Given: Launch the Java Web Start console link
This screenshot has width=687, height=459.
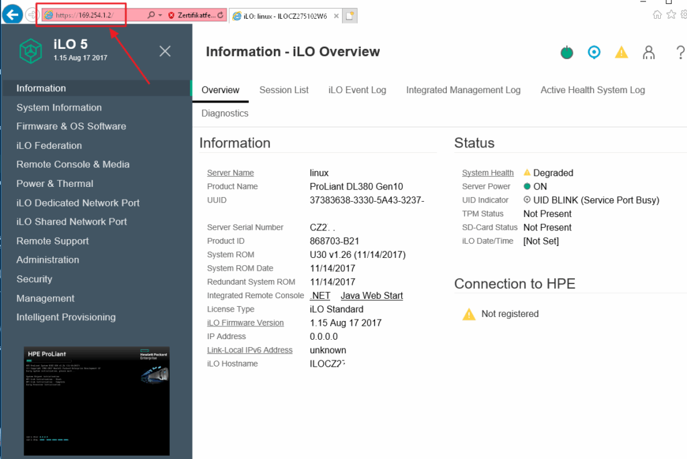Looking at the screenshot, I should pyautogui.click(x=372, y=296).
